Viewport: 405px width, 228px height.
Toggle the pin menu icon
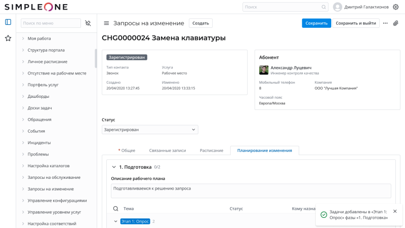pyautogui.click(x=88, y=23)
